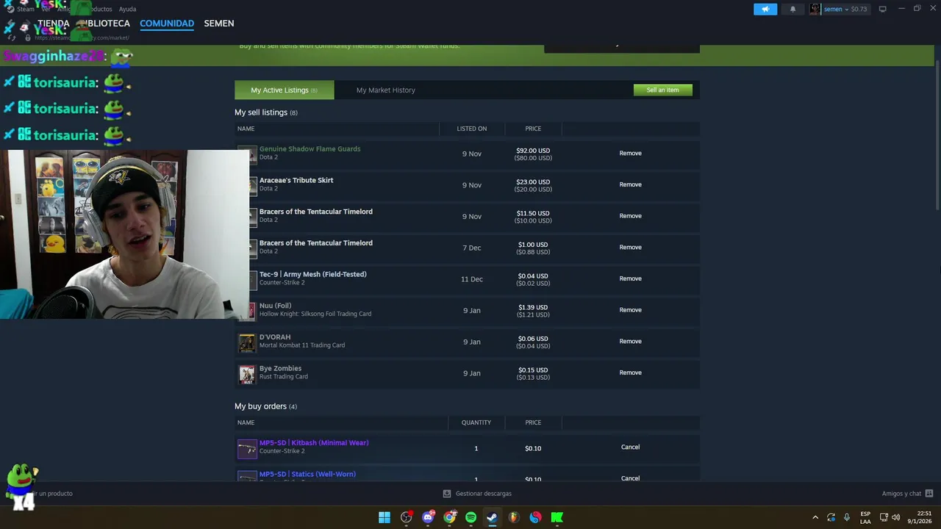Click the MP5-SD Kitbash weapon thumbnail

[x=247, y=448]
